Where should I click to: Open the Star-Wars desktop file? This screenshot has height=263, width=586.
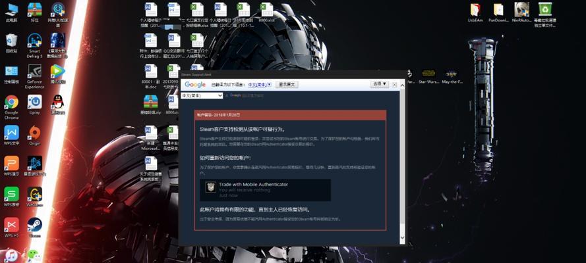pyautogui.click(x=428, y=76)
